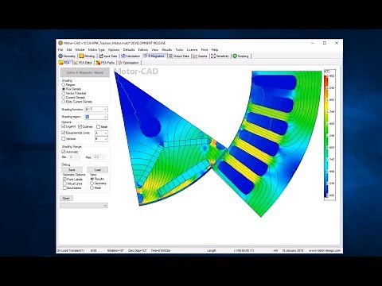
Task: Select Vector Potential shading option
Action: (64, 93)
